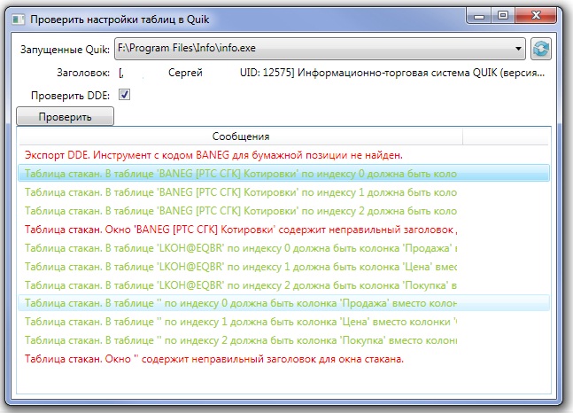573x413 pixels.
Task: Open the Запущенные Quik dropdown arrow
Action: pos(518,48)
